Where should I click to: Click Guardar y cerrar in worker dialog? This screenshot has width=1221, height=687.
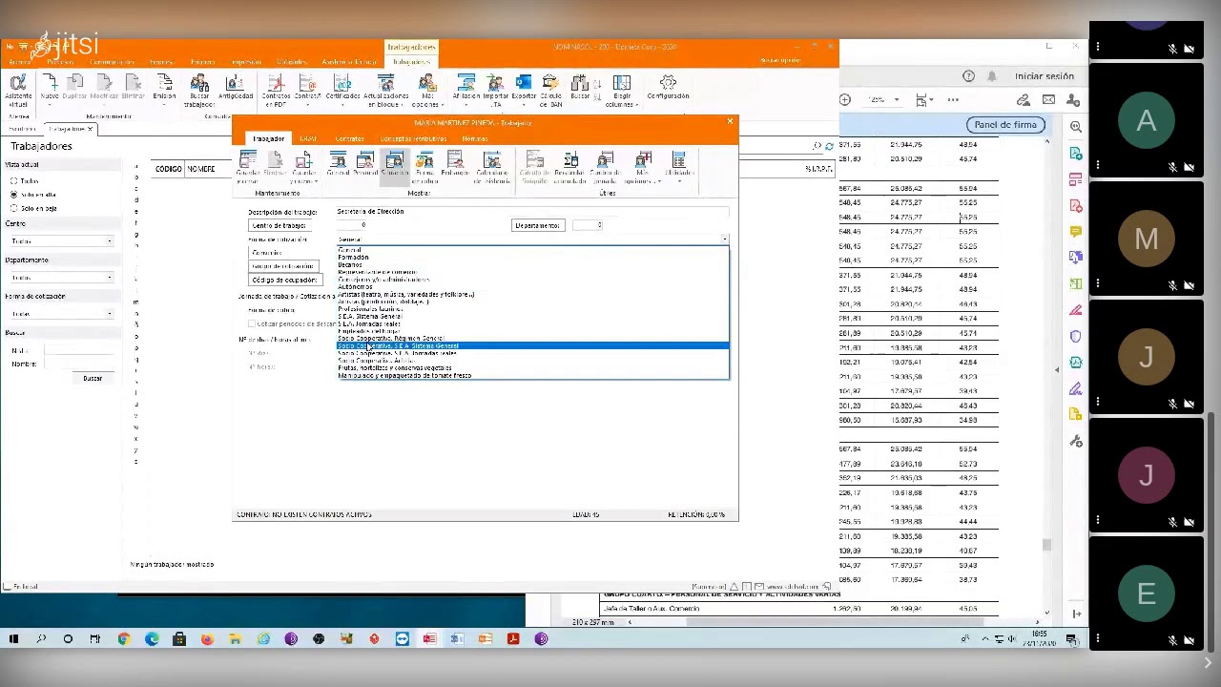click(x=248, y=168)
